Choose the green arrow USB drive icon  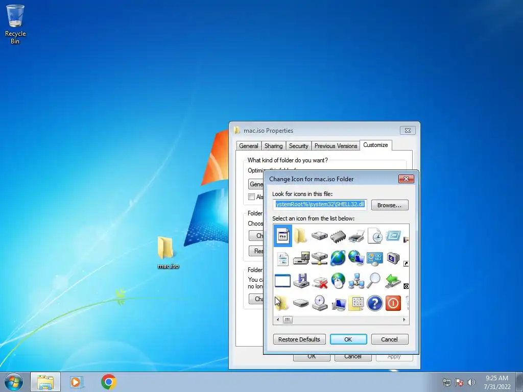pos(393,281)
